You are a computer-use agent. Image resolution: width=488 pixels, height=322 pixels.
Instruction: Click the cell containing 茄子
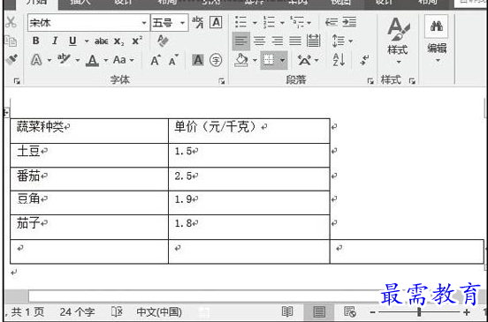click(x=89, y=227)
